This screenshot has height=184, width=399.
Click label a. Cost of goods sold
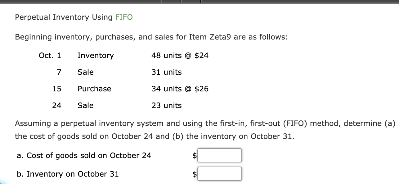(x=84, y=155)
